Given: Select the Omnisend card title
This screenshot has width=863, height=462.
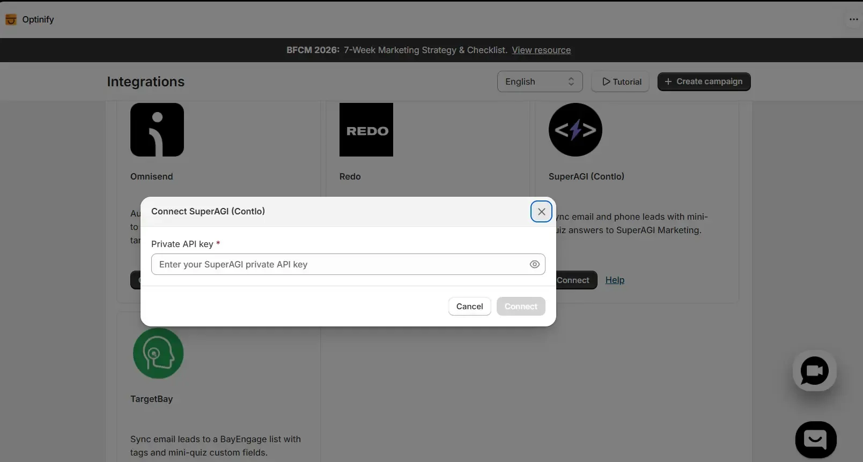Looking at the screenshot, I should pos(152,176).
